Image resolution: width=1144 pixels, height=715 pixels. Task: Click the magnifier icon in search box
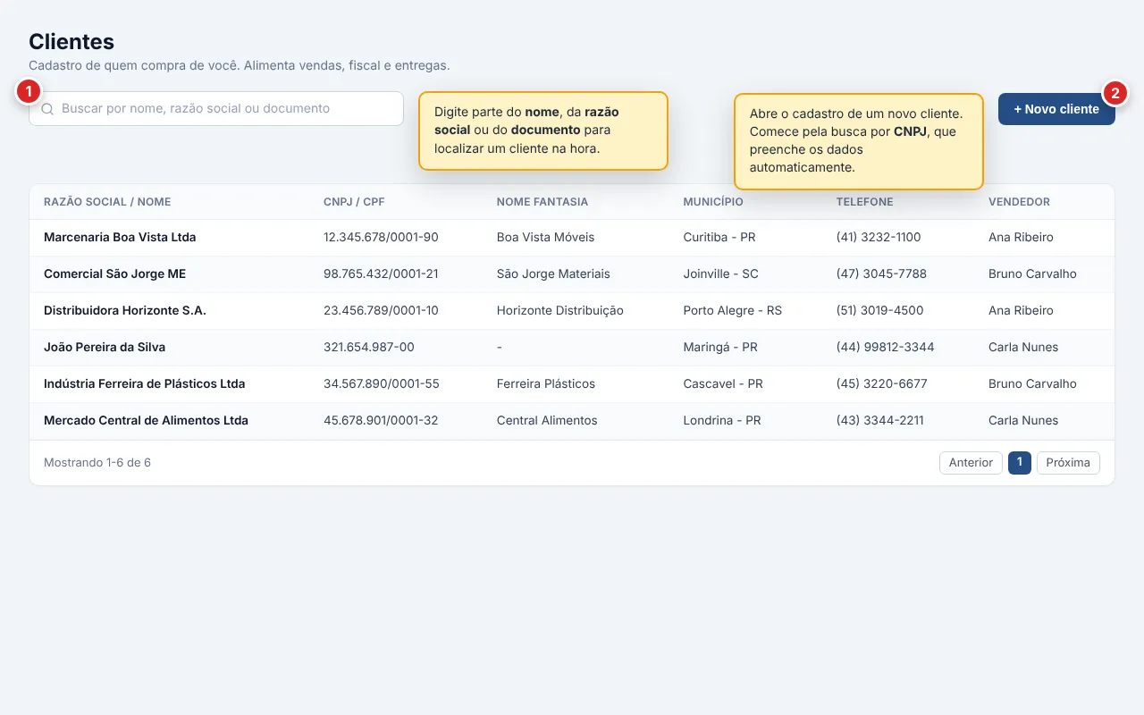[47, 109]
